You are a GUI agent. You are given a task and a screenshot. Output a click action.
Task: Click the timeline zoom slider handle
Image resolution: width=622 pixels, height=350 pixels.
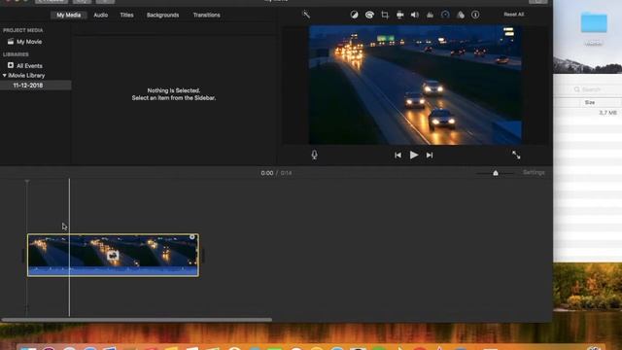click(x=496, y=173)
